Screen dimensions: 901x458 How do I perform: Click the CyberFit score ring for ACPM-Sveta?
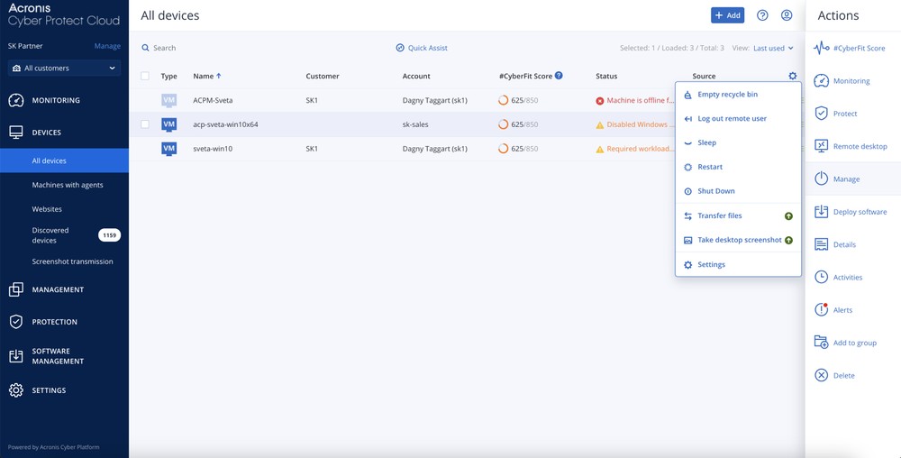coord(503,101)
